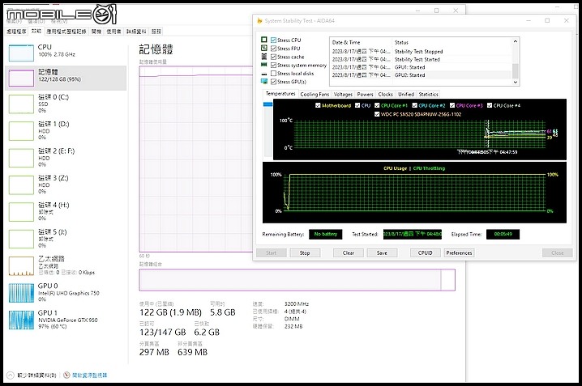This screenshot has height=386, width=582.
Task: Open the 乙太網路 graph entry
Action: pyautogui.click(x=66, y=265)
